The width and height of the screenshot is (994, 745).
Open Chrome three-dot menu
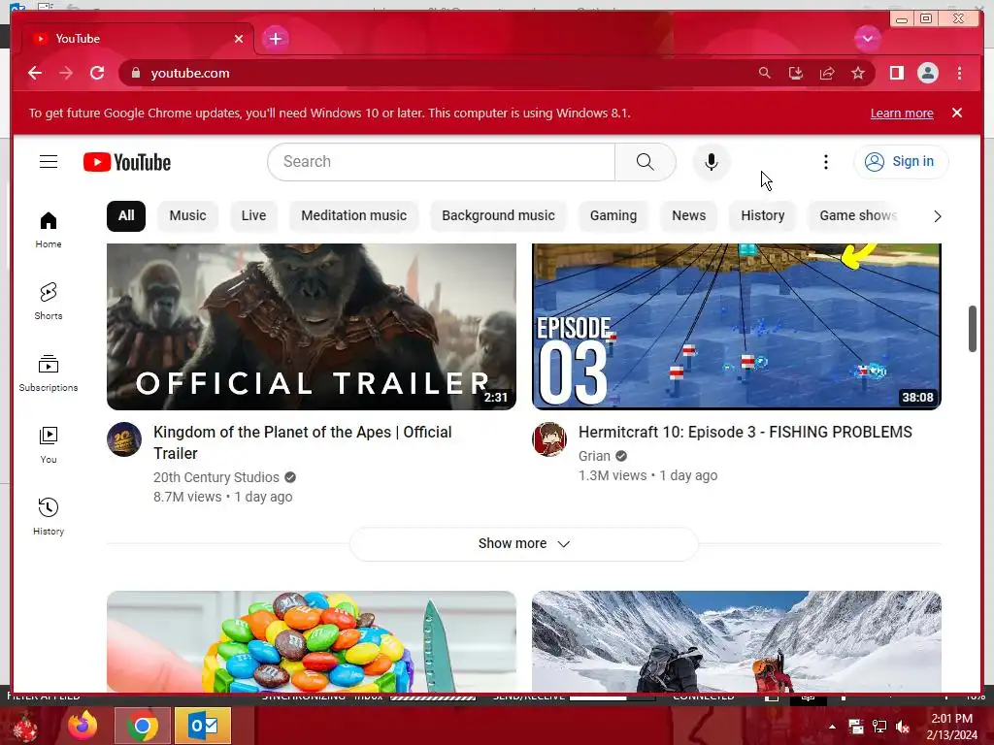(x=959, y=73)
